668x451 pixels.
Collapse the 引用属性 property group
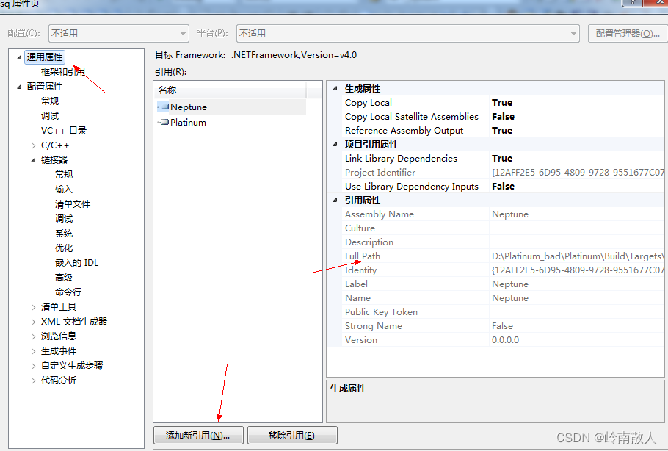(x=335, y=200)
